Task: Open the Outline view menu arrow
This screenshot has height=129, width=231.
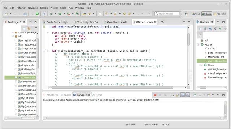Action: pyautogui.click(x=200, y=34)
